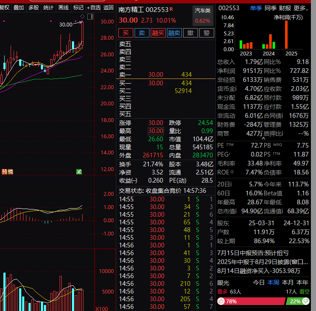The width and height of the screenshot is (316, 311).
Task: Open the 统计 statistics tool
Action: click(49, 8)
